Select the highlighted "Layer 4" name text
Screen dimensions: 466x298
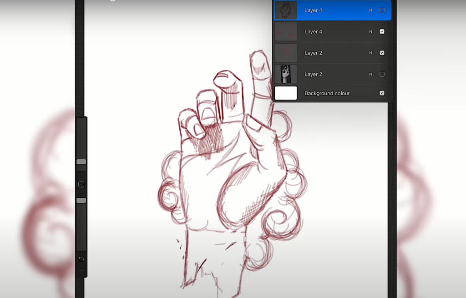313,10
